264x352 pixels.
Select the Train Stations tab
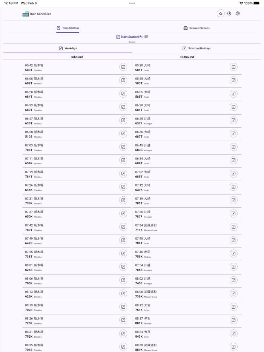pos(68,28)
